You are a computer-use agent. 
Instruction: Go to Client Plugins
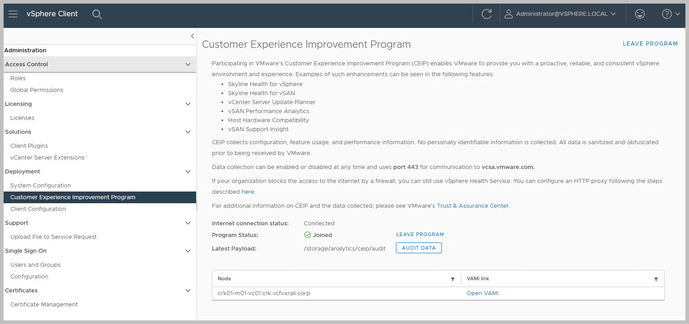pos(29,146)
